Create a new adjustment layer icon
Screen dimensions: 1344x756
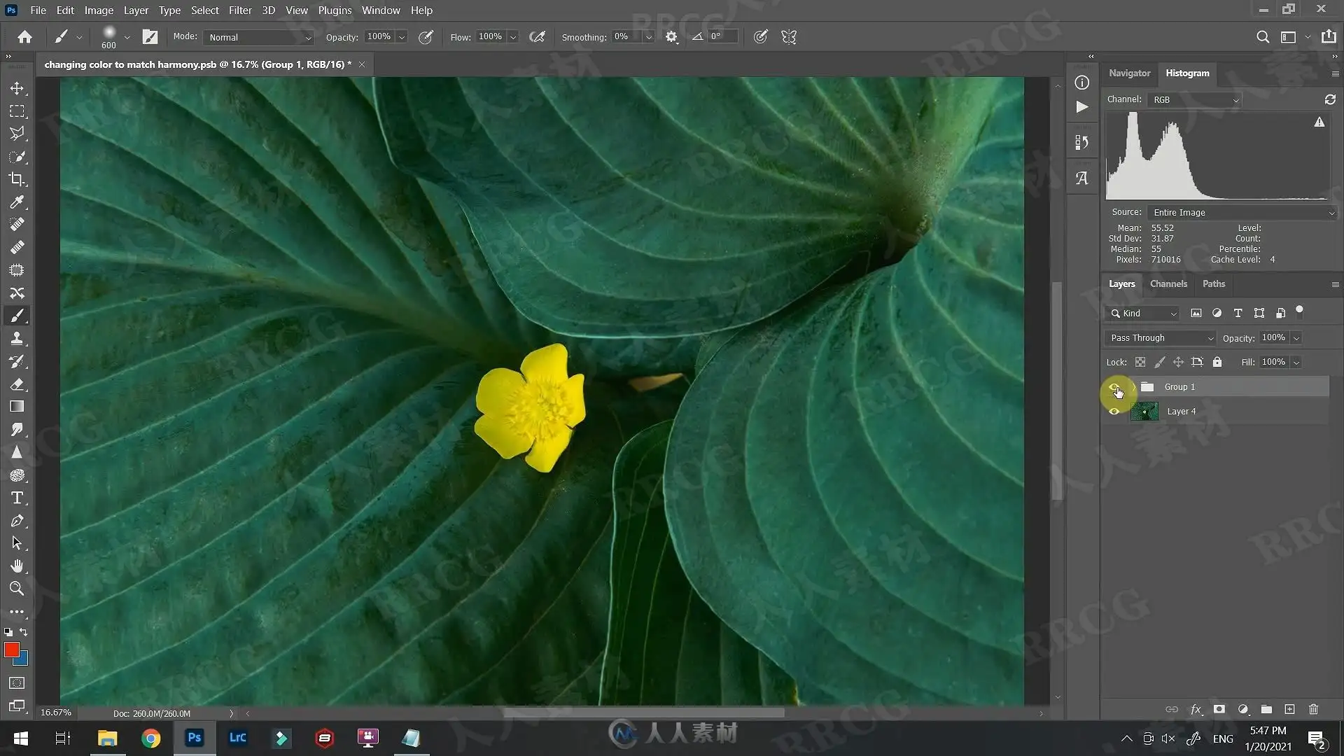coord(1243,709)
